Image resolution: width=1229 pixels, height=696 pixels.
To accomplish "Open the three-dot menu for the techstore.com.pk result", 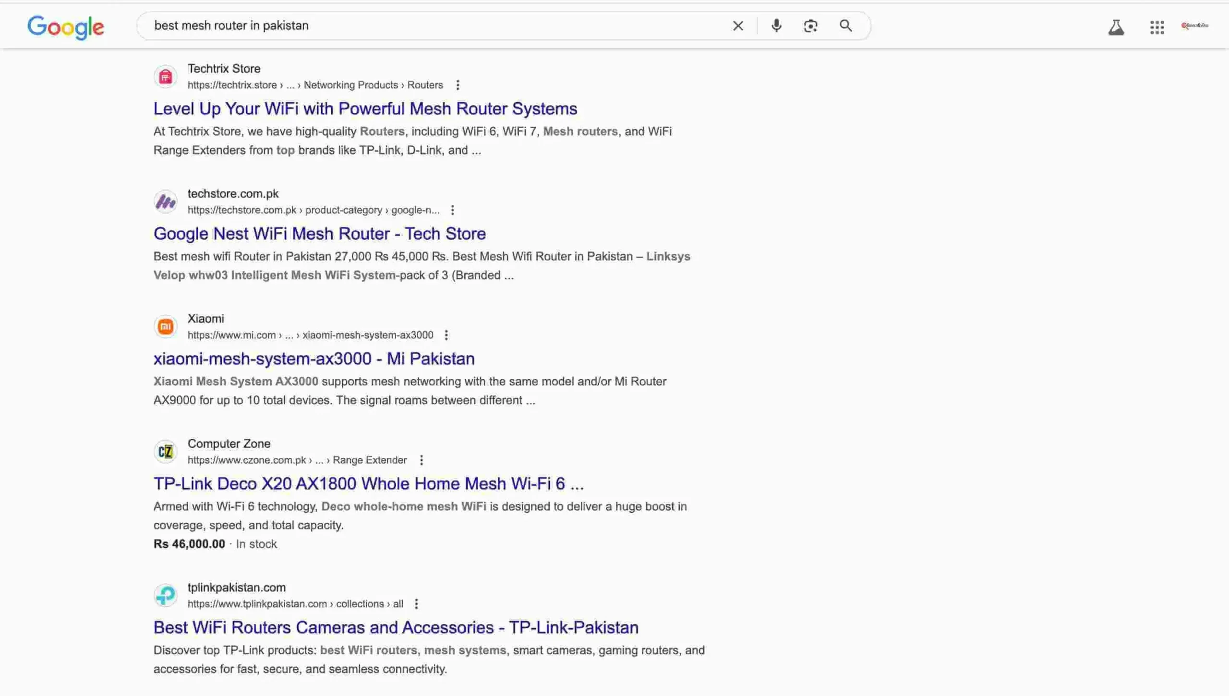I will pos(452,210).
